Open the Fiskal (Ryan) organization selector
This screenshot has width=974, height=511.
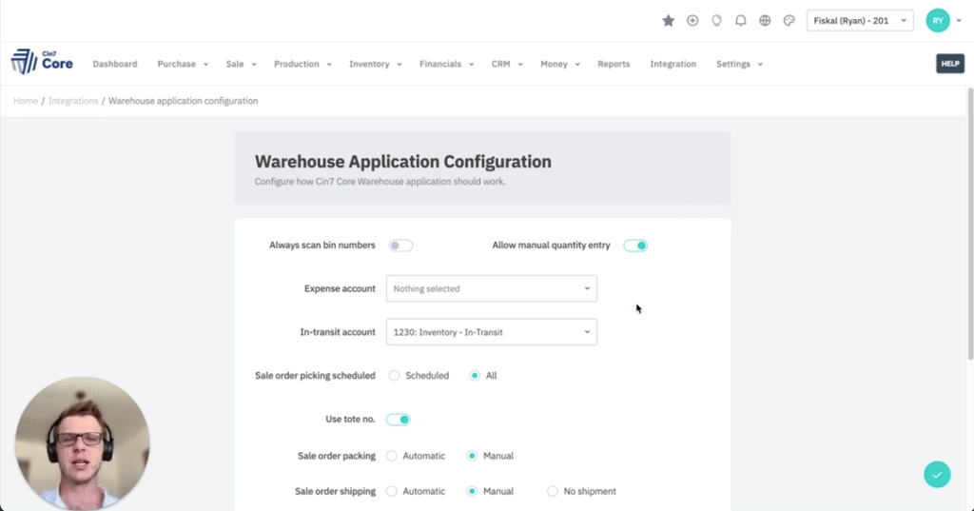[859, 20]
